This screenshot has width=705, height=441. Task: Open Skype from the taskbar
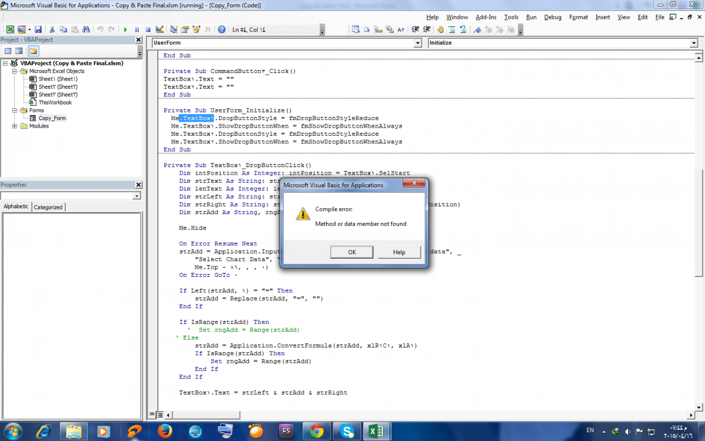click(x=347, y=431)
